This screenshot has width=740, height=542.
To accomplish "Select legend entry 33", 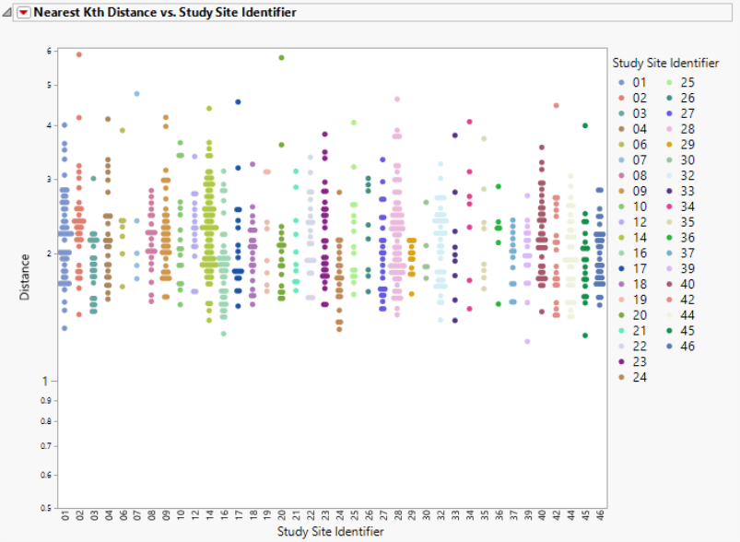I will point(680,191).
